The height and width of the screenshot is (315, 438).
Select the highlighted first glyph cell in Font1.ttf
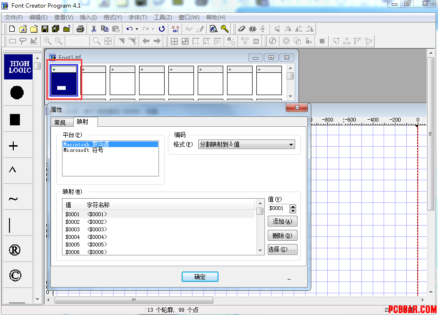tap(64, 80)
